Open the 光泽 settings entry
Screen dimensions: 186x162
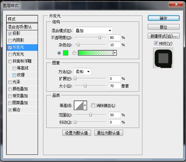(16, 82)
